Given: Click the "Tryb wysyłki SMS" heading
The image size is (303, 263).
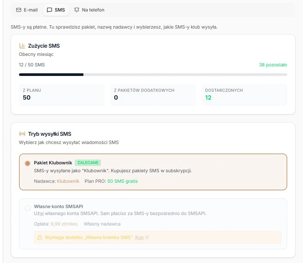Looking at the screenshot, I should (50, 134).
